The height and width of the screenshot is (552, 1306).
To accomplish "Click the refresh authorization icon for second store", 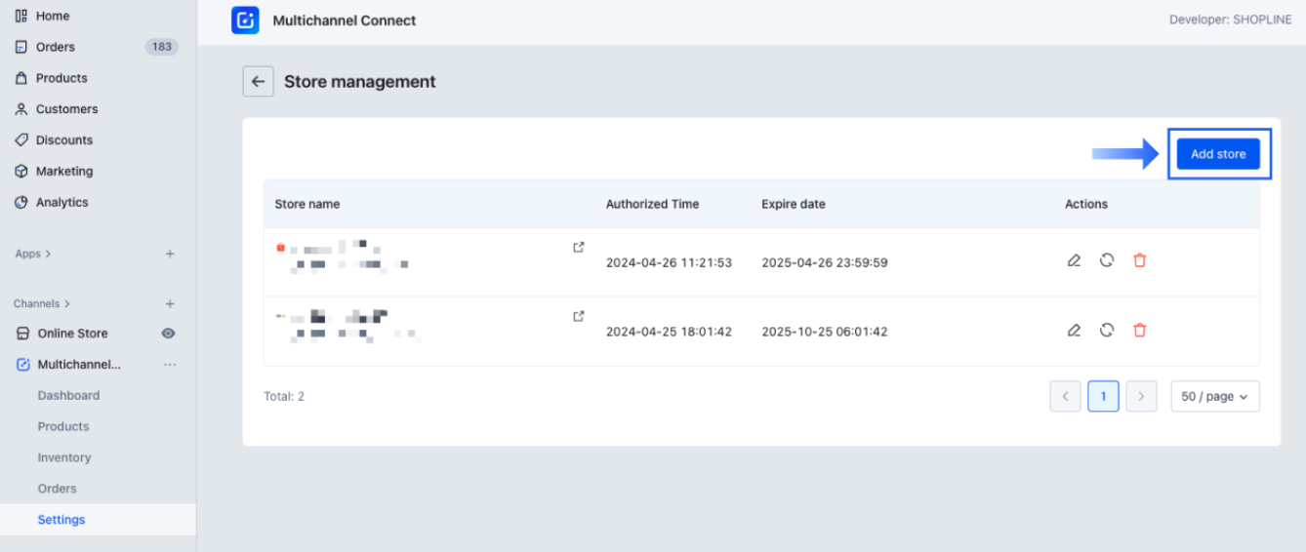I will tap(1107, 331).
